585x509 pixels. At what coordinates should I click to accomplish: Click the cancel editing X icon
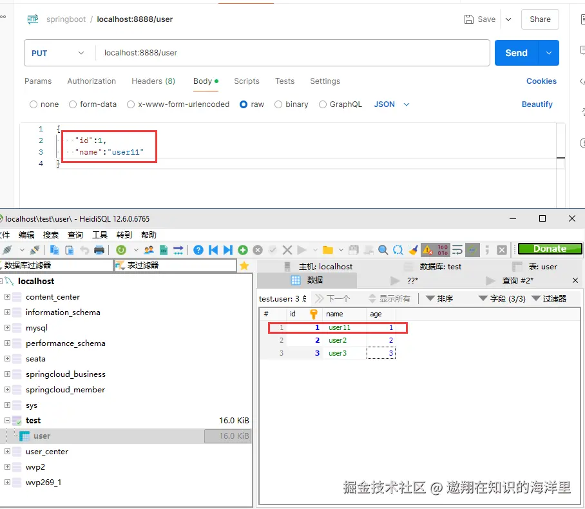287,250
